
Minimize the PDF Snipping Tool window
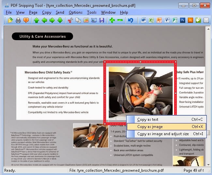183,6
